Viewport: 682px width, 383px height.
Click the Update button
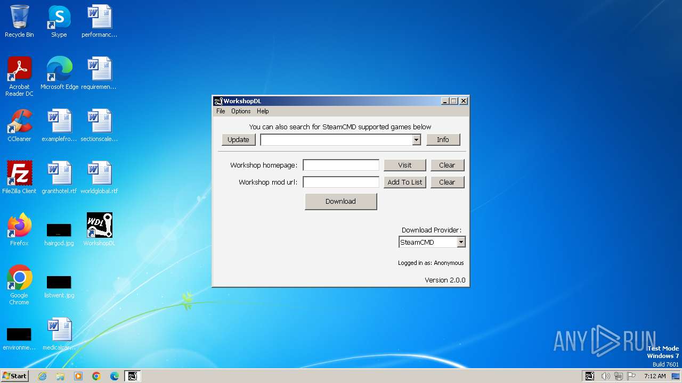(238, 139)
